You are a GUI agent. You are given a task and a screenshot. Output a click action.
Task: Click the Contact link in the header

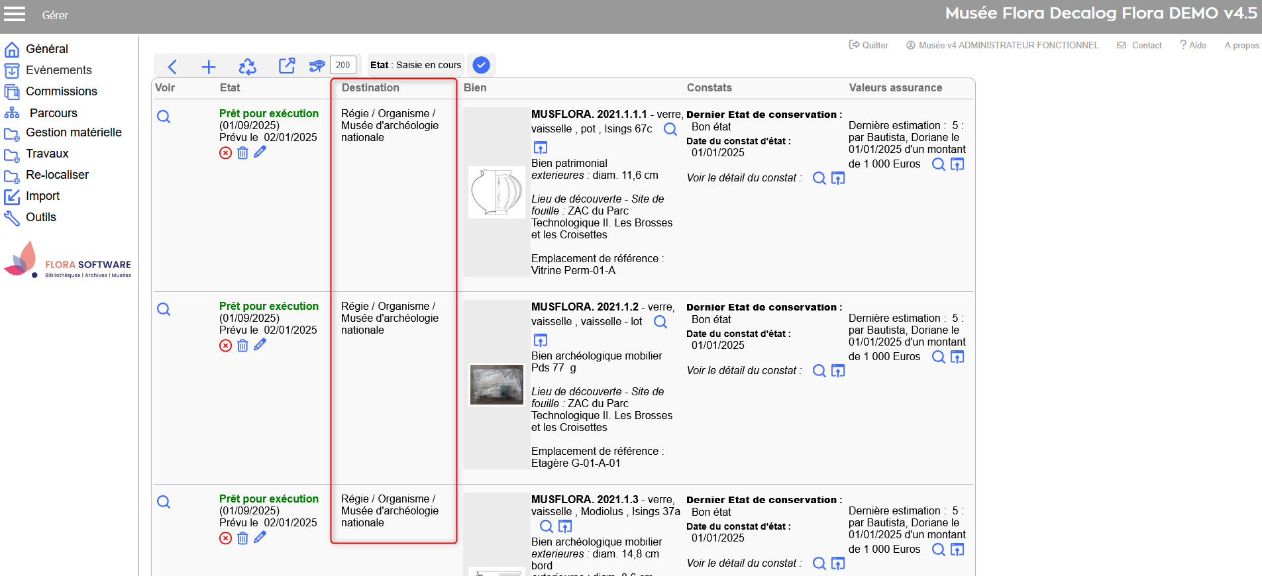click(1140, 45)
